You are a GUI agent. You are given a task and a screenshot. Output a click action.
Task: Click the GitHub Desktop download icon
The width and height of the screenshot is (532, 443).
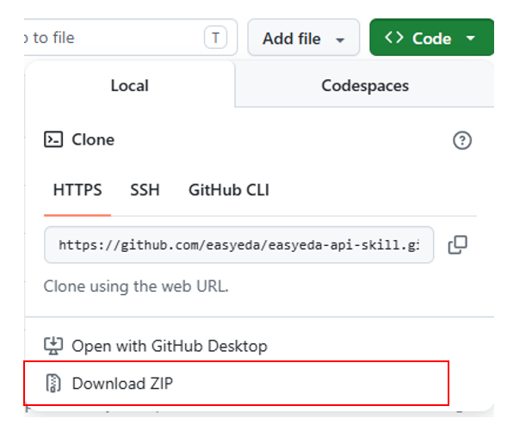click(x=53, y=346)
